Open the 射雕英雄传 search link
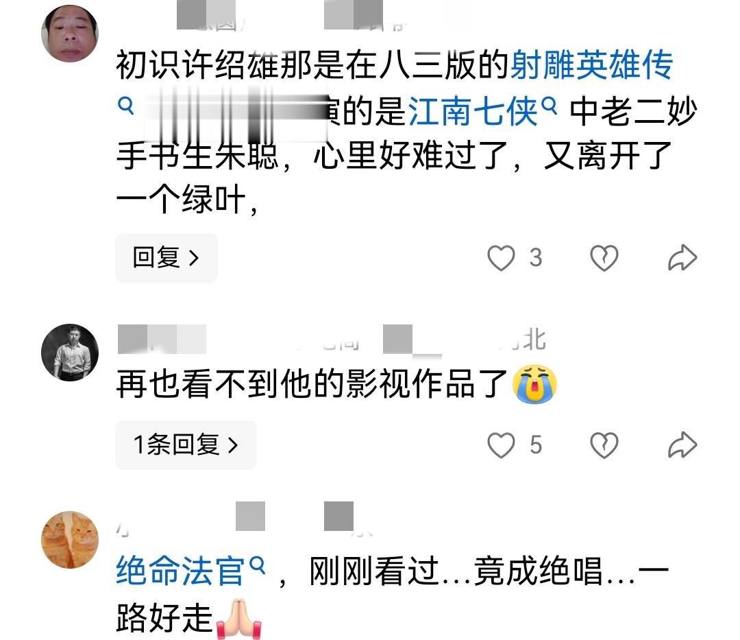The image size is (740, 640). tap(592, 64)
